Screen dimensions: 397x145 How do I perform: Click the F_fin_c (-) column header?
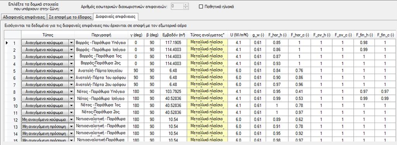tap(385, 35)
